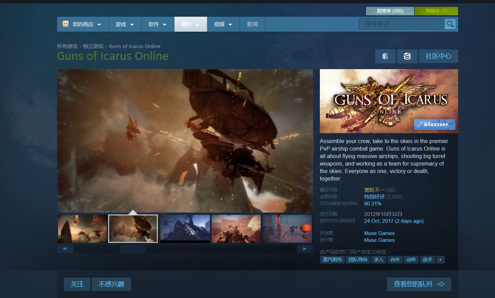495x298 pixels.
Task: Open 查看您的队列 queue button
Action: [419, 284]
